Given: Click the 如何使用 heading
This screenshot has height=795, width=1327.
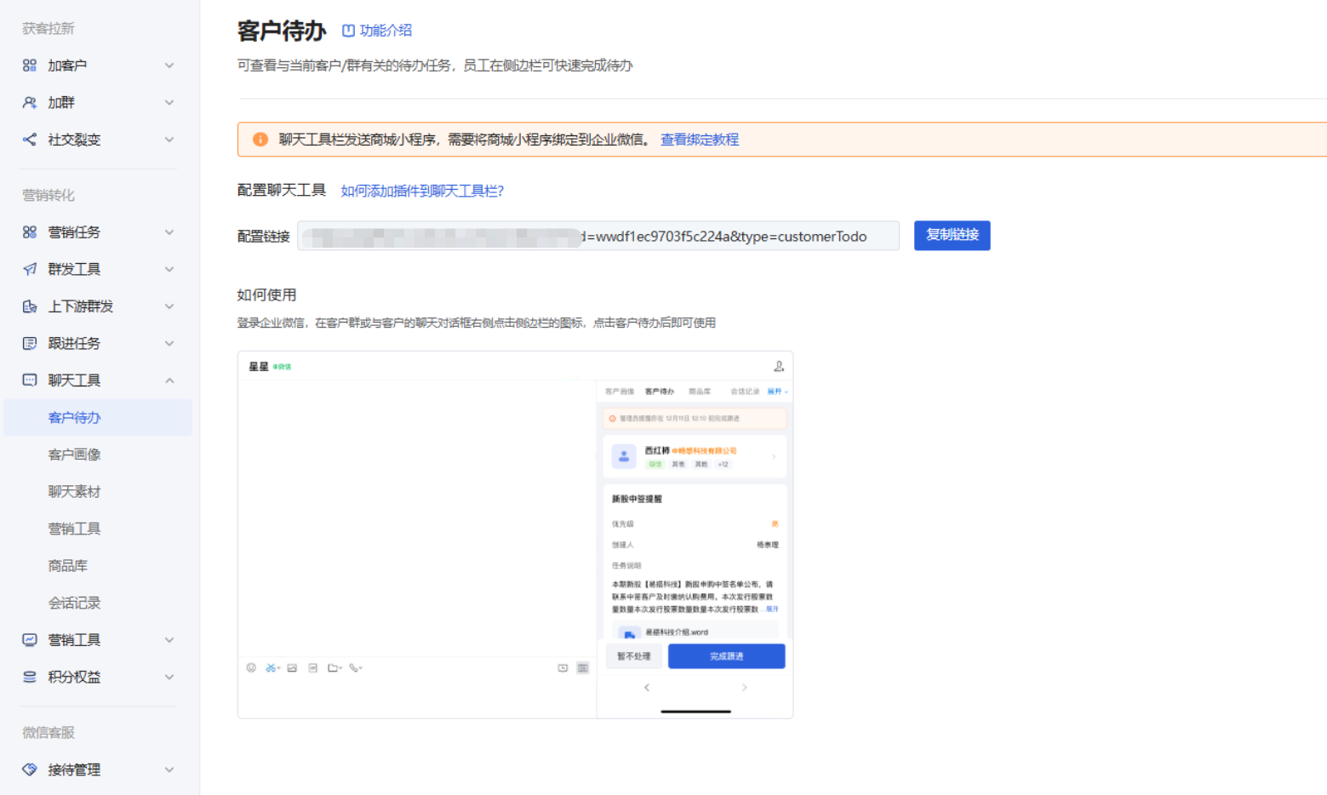Looking at the screenshot, I should coord(266,295).
